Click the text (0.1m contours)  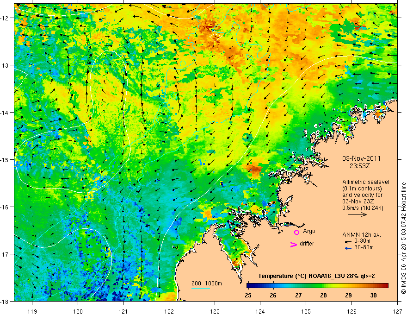[362, 189]
